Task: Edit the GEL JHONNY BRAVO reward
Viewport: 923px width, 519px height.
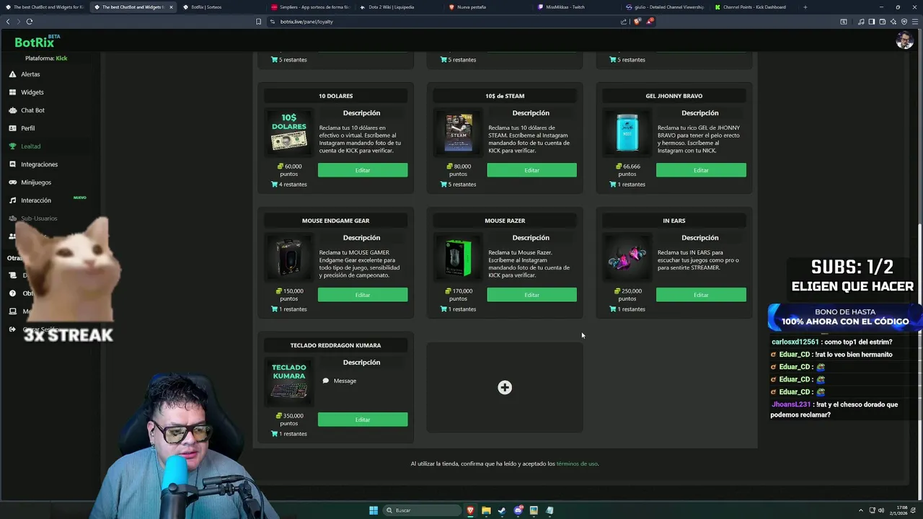Action: point(701,170)
